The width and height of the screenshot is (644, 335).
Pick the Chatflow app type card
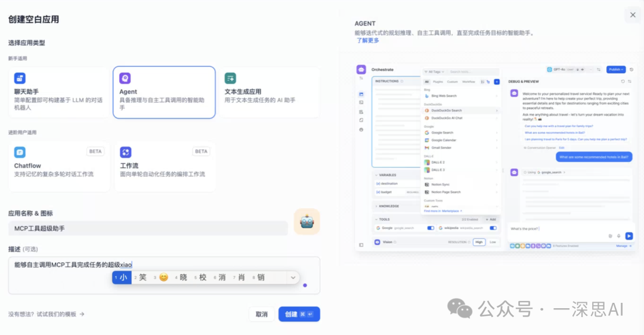[x=58, y=166]
